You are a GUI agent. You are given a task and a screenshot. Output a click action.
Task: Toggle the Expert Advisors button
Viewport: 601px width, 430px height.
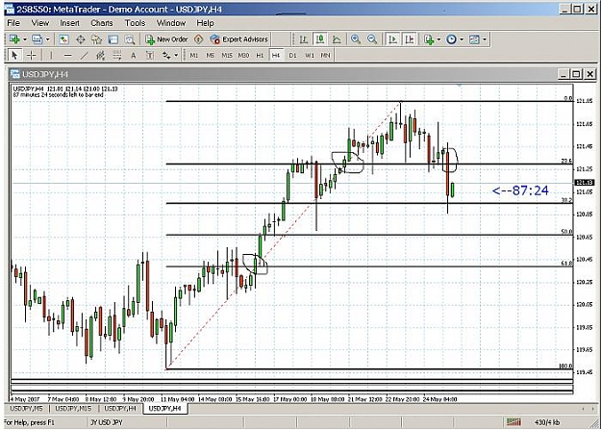click(239, 39)
